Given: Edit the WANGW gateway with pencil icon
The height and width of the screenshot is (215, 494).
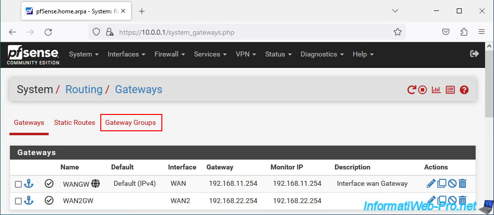Looking at the screenshot, I should [x=431, y=183].
